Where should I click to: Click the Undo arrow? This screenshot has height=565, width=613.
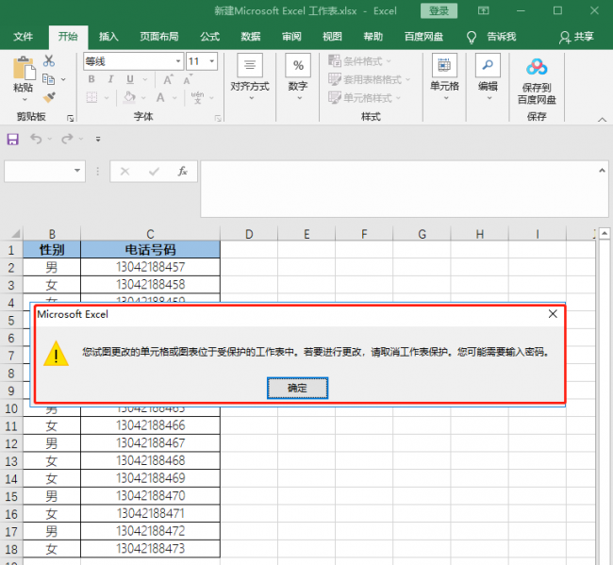[37, 139]
